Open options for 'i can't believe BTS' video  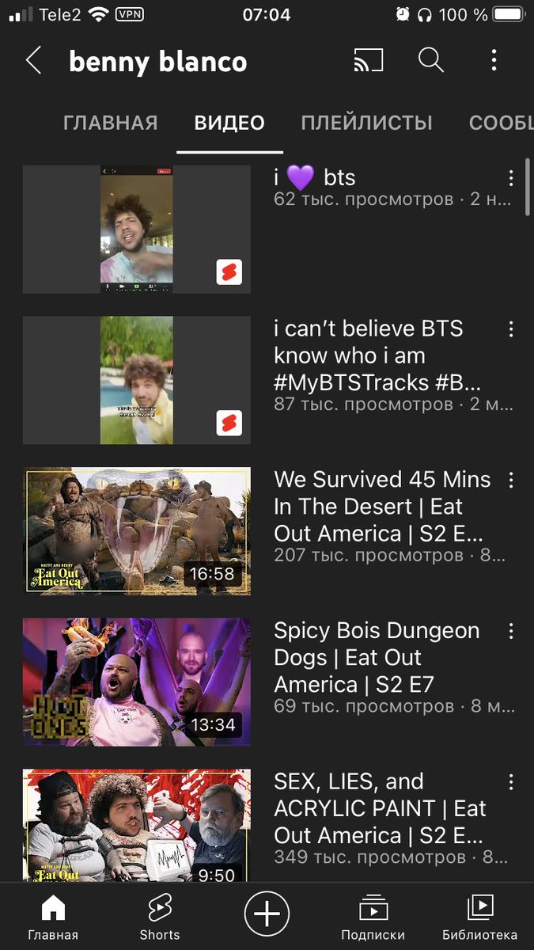click(511, 329)
